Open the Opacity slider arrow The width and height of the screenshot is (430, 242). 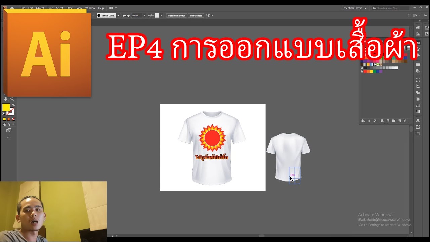144,16
